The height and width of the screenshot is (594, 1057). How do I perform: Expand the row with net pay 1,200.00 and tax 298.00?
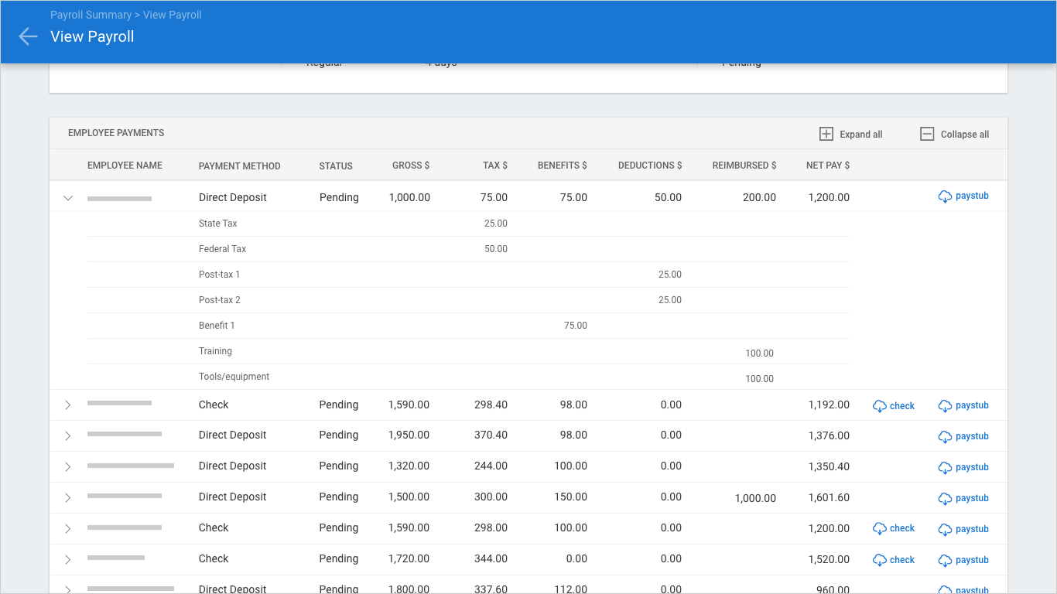click(x=68, y=528)
